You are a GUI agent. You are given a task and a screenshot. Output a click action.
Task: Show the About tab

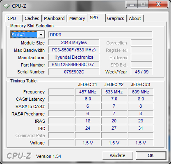(x=135, y=18)
